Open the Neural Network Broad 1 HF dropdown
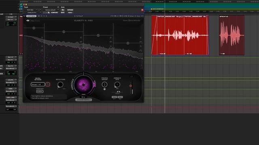259x145 pixels. point(38,85)
